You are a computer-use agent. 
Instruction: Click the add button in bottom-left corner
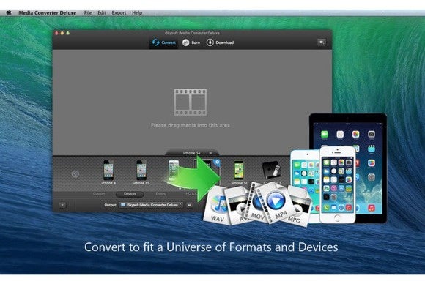click(x=62, y=205)
